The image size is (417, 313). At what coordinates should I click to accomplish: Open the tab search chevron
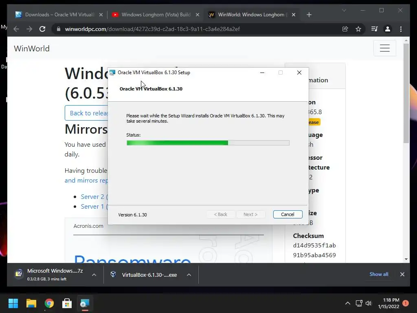[344, 11]
